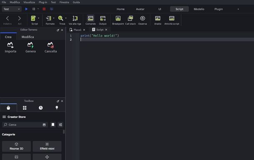
Task: Click the image search icon in Cerca
Action: pyautogui.click(x=44, y=125)
